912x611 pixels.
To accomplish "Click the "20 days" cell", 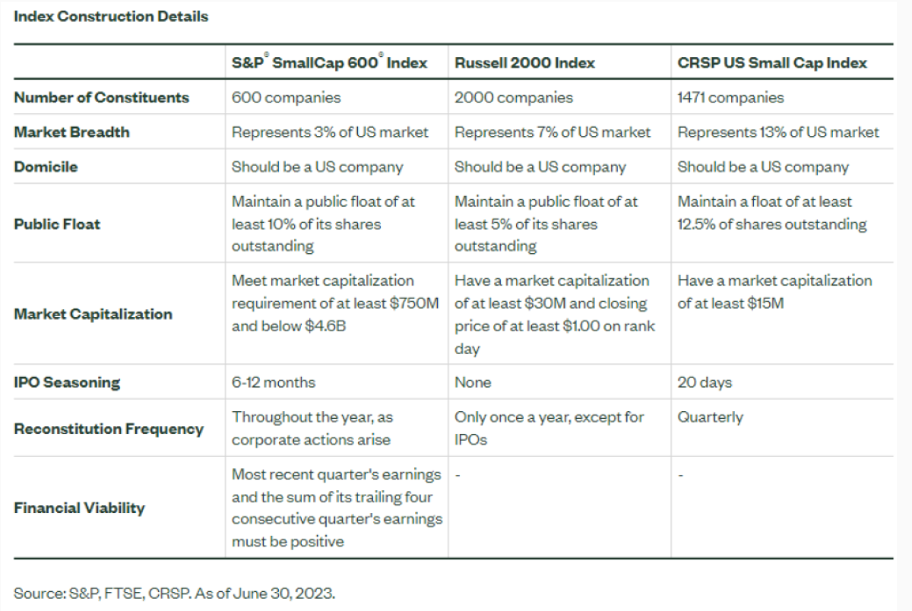I will coord(705,382).
